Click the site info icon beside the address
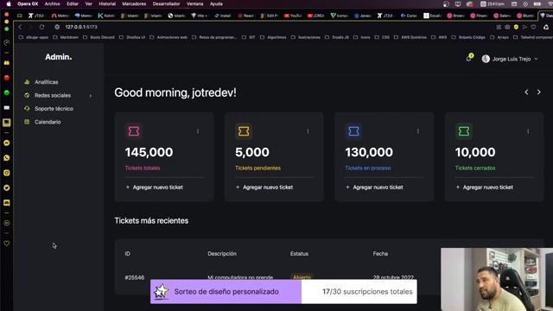Screen dimensions: 553x311 [x=57, y=27]
